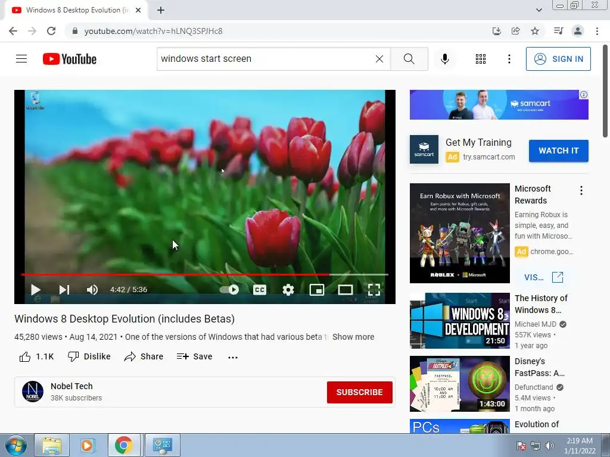Screen dimensions: 610x457
Task: Save the video to a playlist
Action: tap(194, 356)
